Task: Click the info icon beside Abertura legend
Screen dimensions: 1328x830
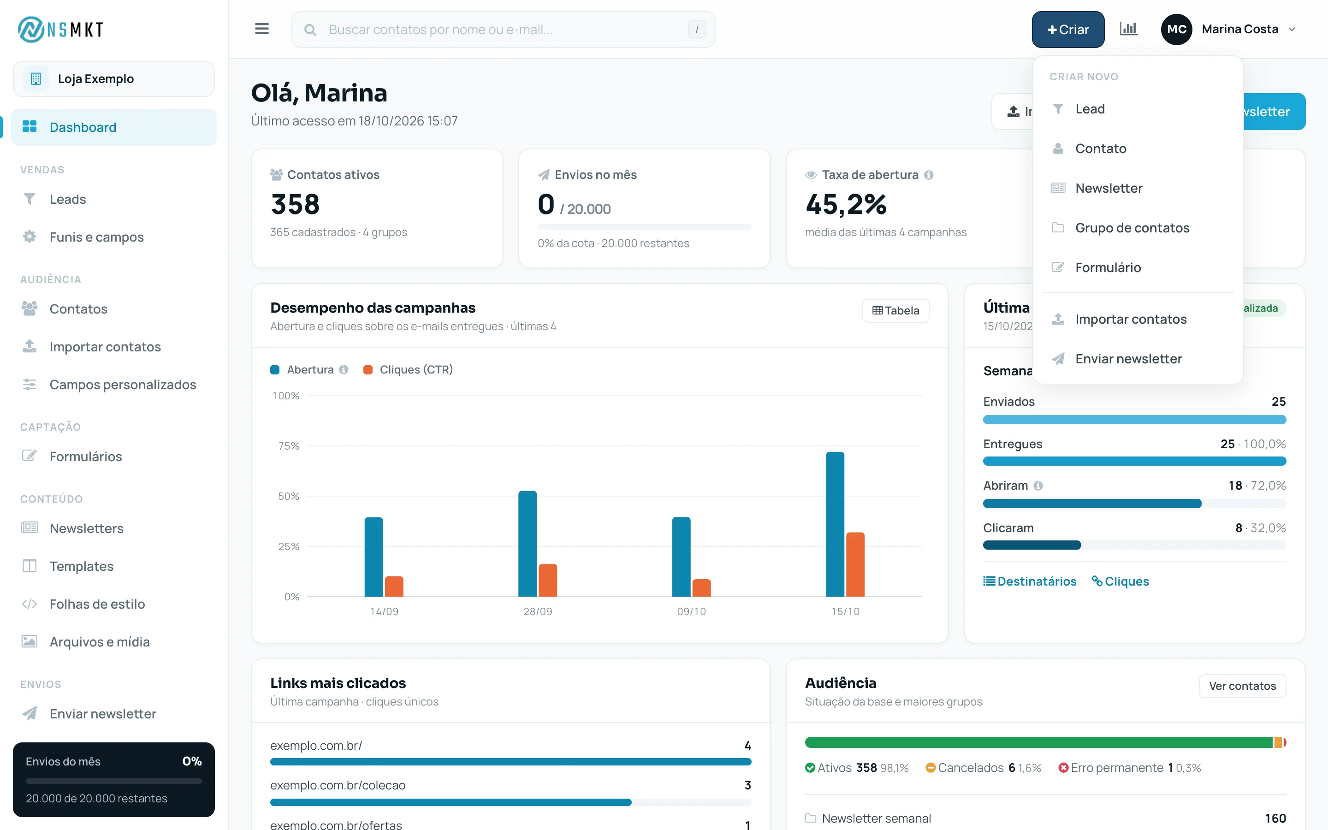Action: 344,369
